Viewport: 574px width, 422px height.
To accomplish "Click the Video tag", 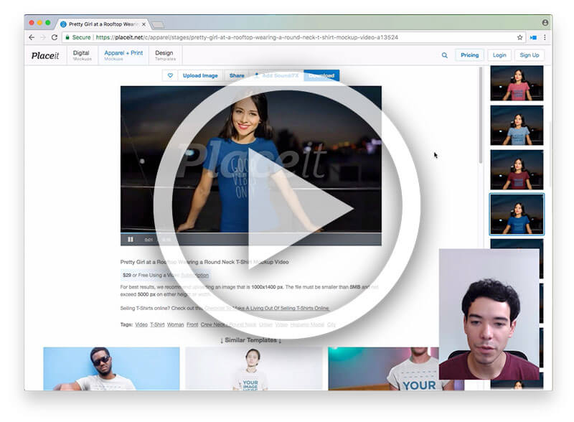I will 141,324.
